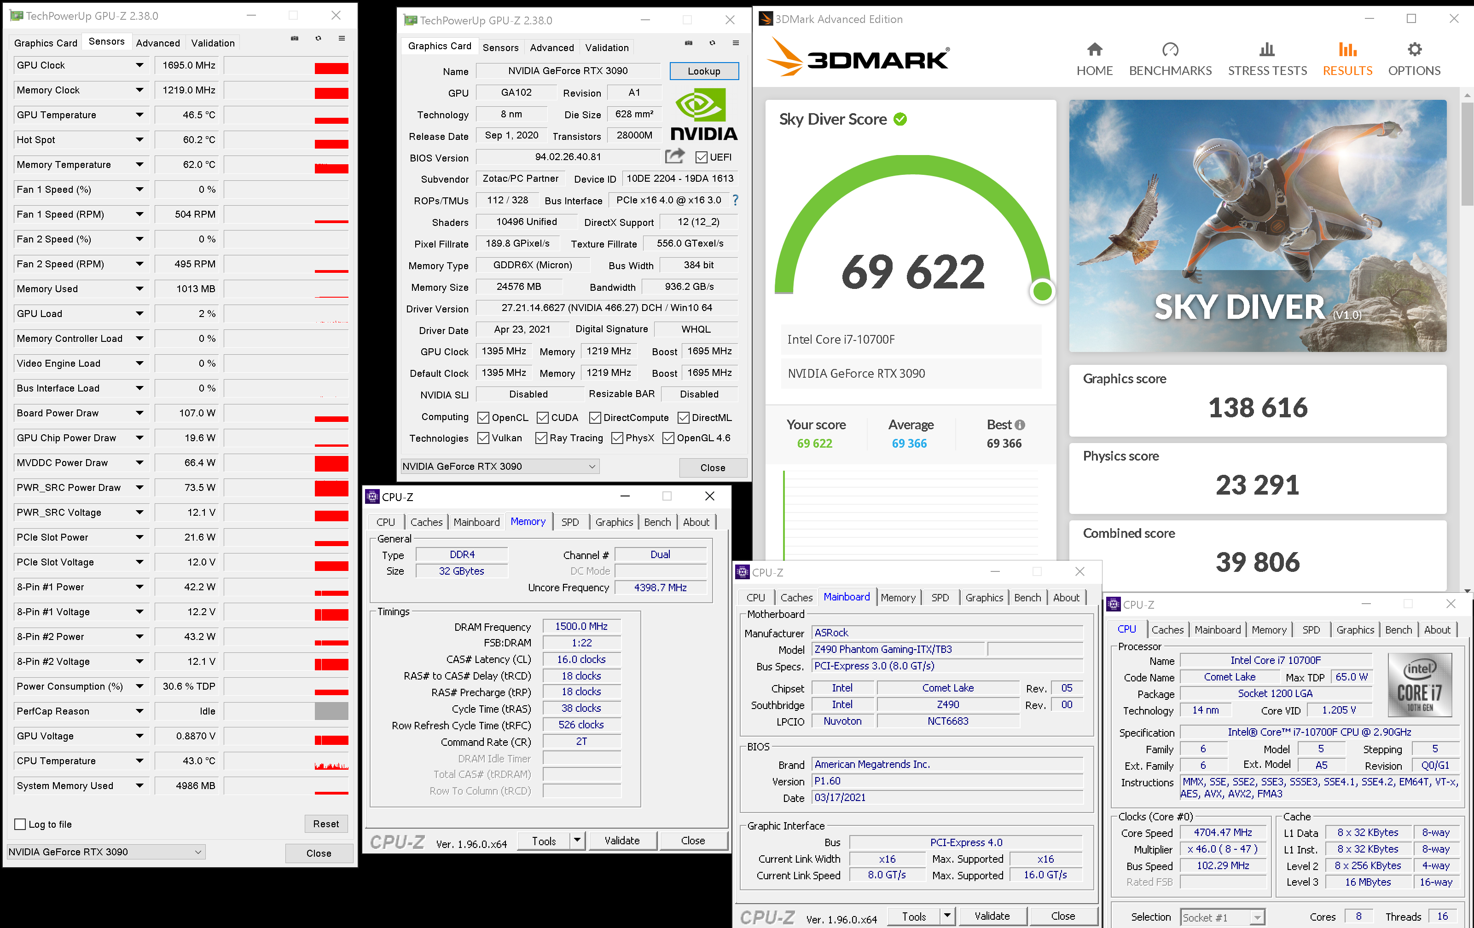Click the Bus Interface question mark
1474x928 pixels.
(736, 200)
